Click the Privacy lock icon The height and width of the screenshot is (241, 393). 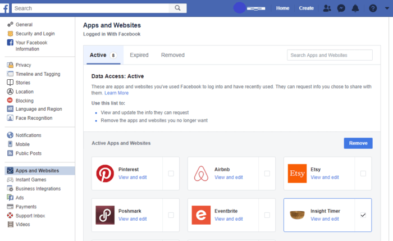10,65
